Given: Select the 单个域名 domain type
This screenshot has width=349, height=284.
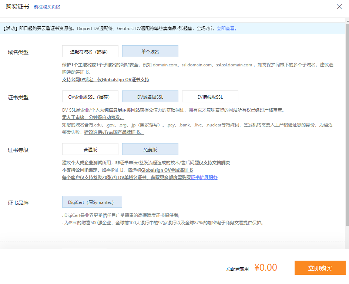Looking at the screenshot, I should [150, 51].
